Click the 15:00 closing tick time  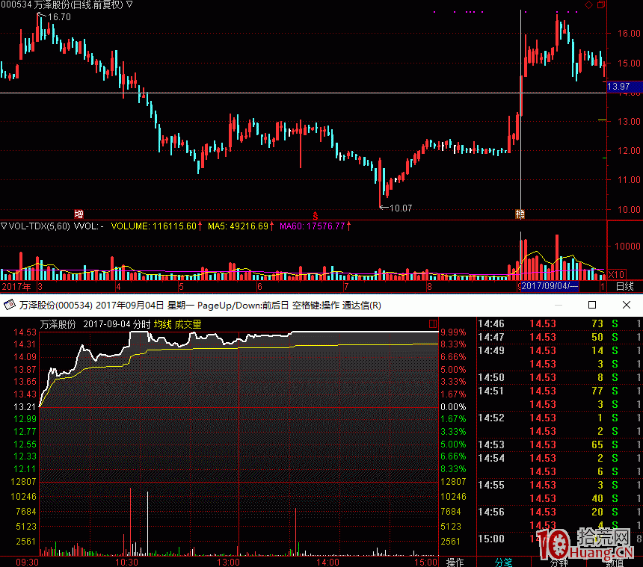click(x=491, y=539)
